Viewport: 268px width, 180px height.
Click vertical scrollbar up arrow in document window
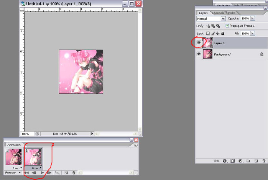(140, 10)
